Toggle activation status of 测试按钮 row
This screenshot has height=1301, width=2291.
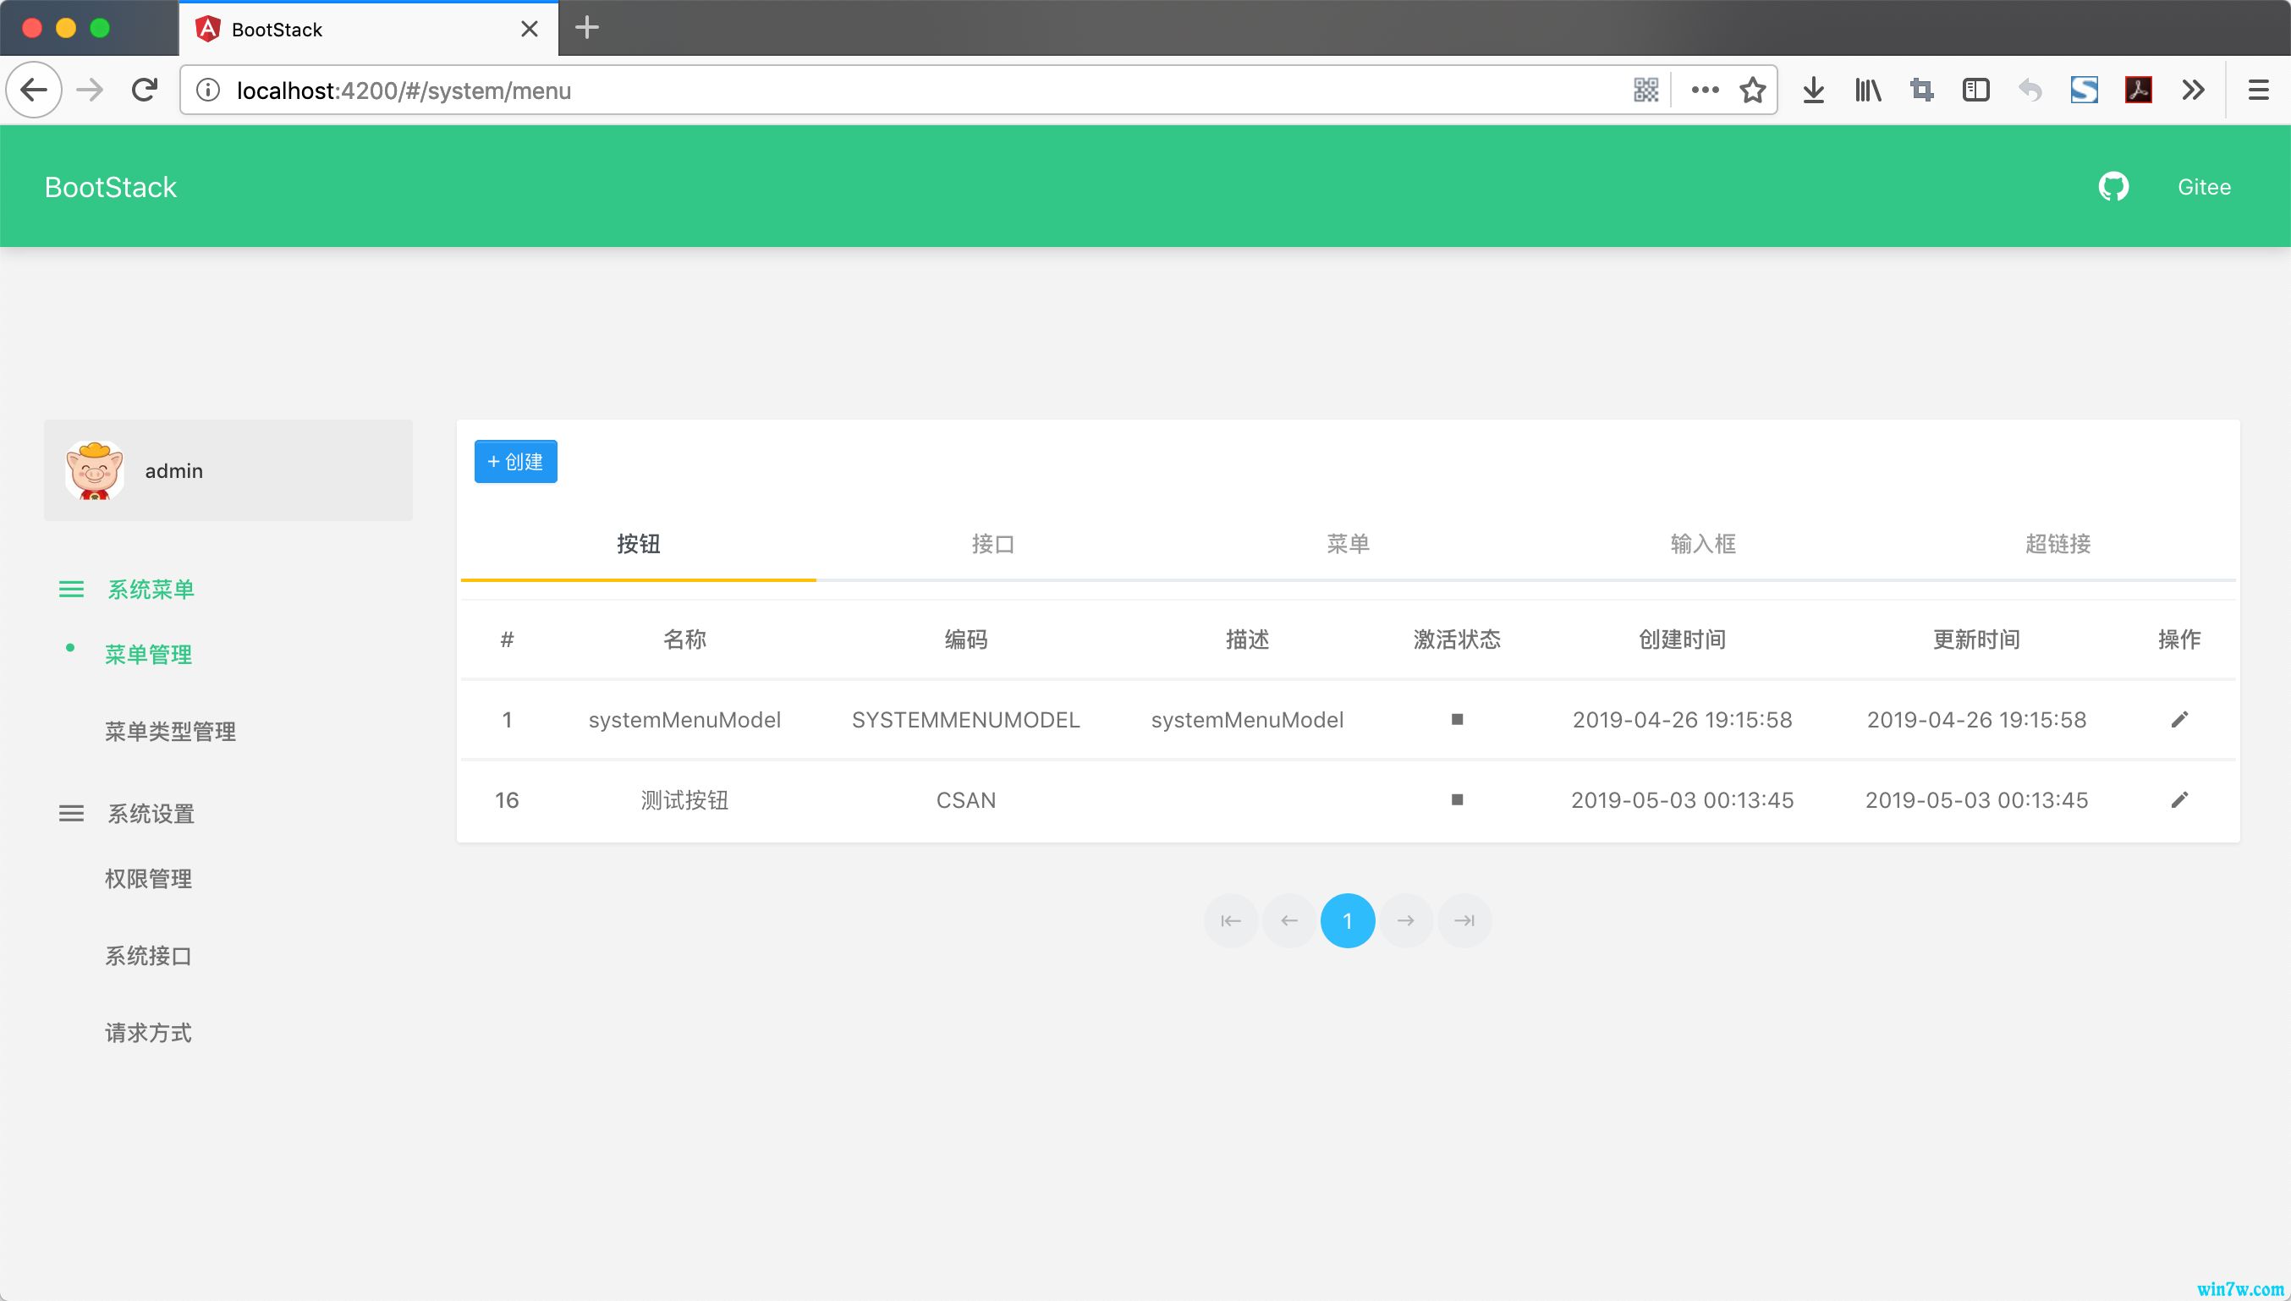tap(1458, 799)
